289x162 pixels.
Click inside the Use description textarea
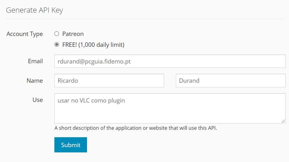point(170,108)
